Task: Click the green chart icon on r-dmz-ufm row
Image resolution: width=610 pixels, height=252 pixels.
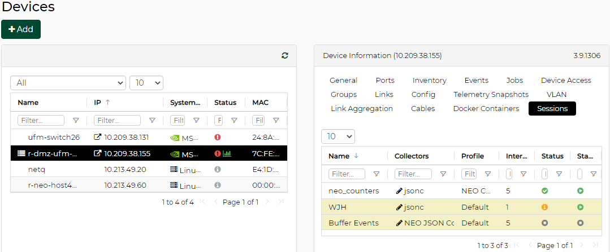Action: coord(227,153)
